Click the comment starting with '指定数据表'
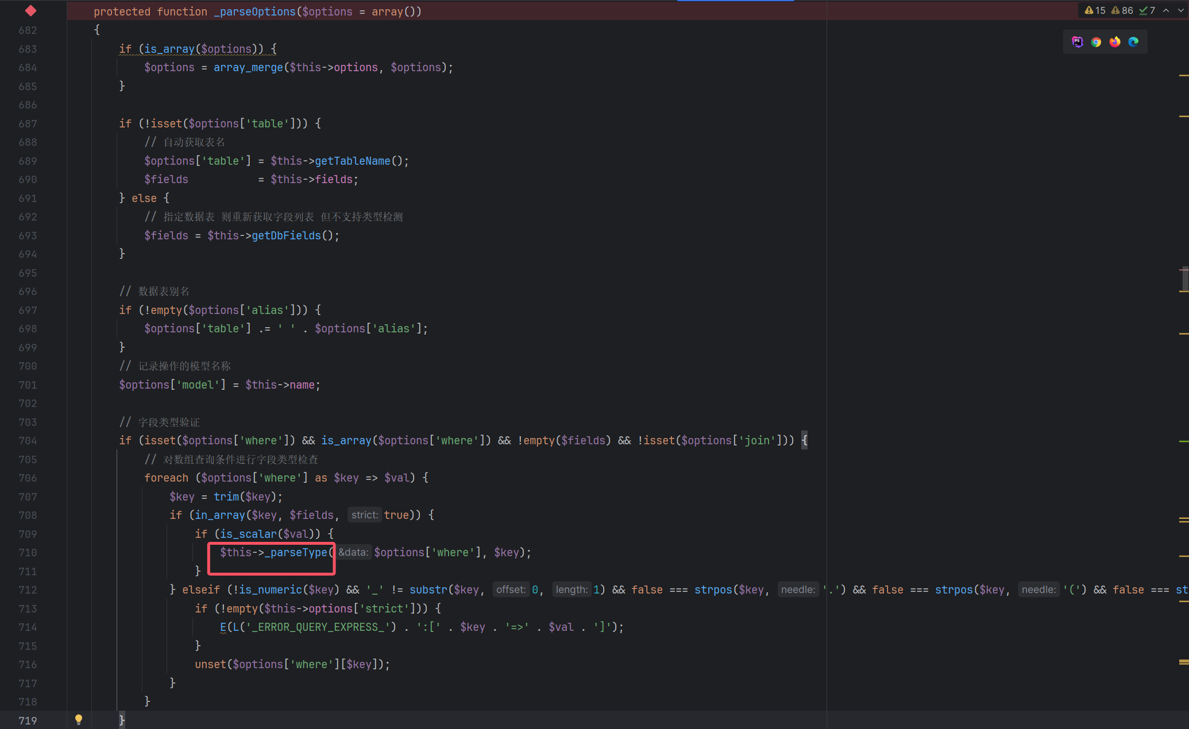 point(283,216)
